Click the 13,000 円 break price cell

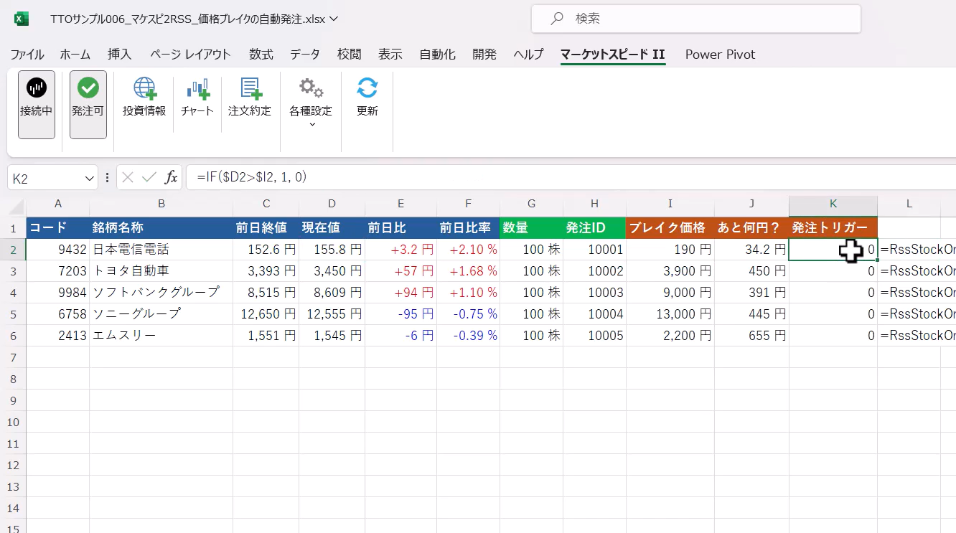pos(670,314)
